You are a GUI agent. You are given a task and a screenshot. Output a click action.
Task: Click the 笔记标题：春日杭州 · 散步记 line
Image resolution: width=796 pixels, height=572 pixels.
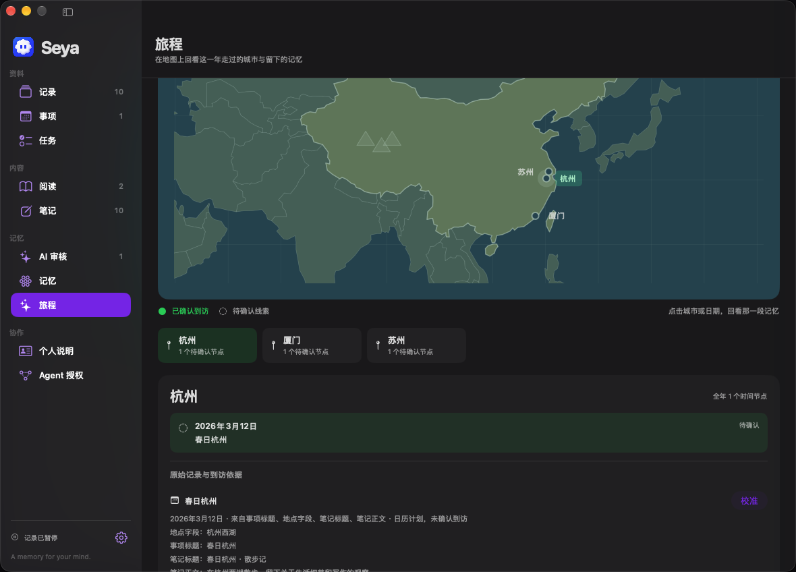[x=218, y=559]
